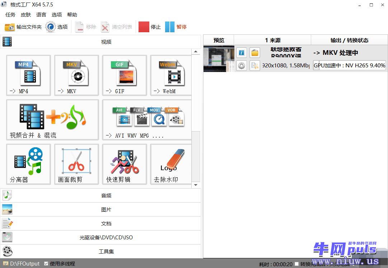This screenshot has width=388, height=268.
Task: Pause the conversion with 暂停 button
Action: tap(176, 27)
